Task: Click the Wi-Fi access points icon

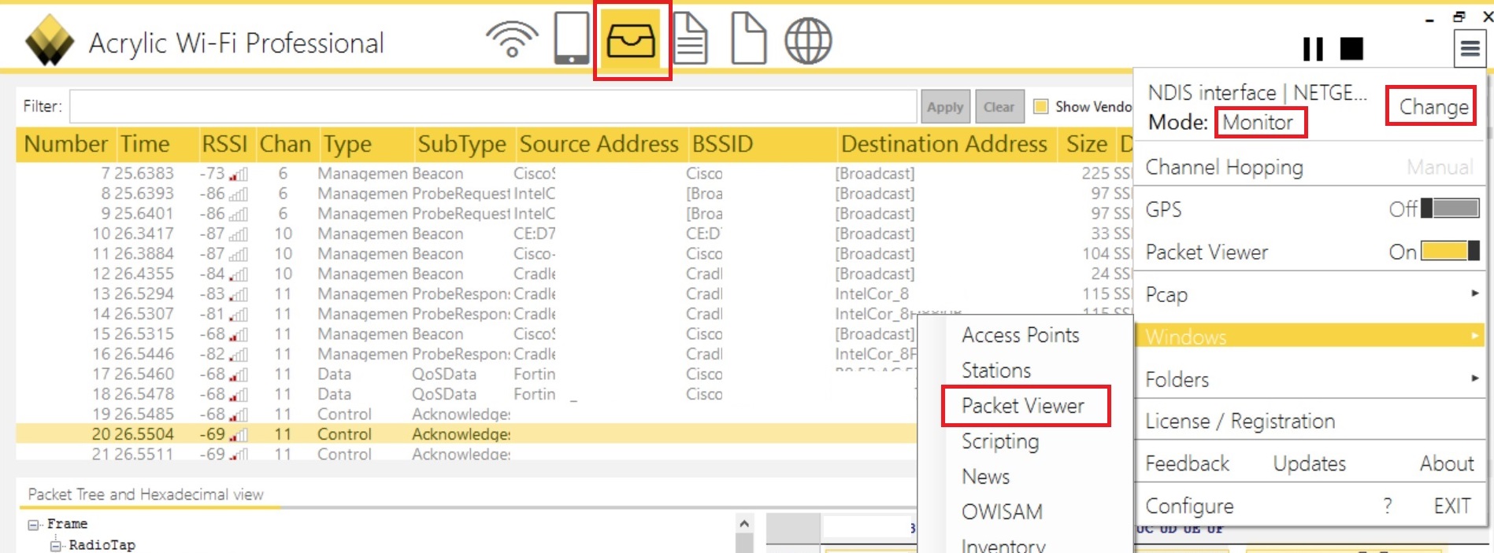Action: (x=512, y=39)
